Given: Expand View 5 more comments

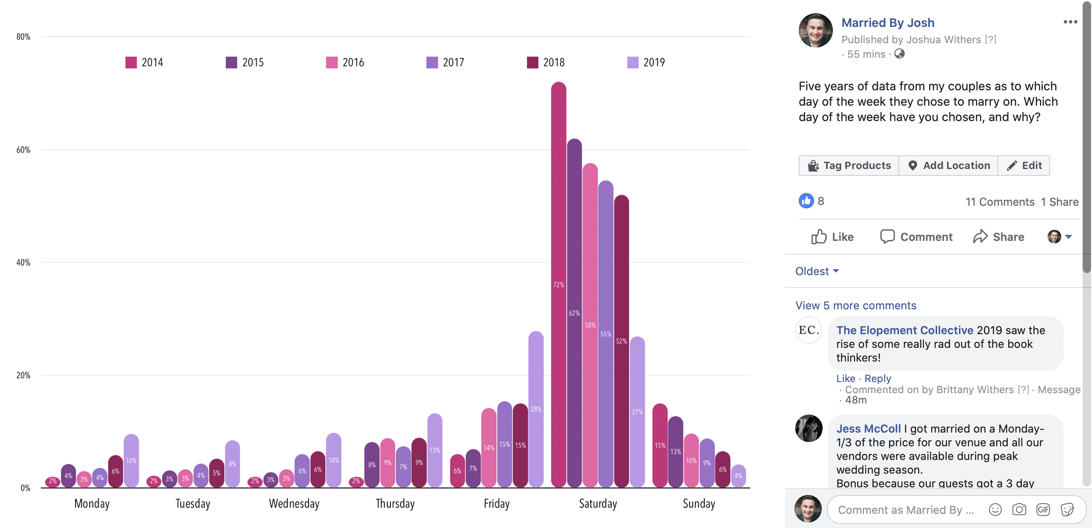Looking at the screenshot, I should tap(856, 306).
